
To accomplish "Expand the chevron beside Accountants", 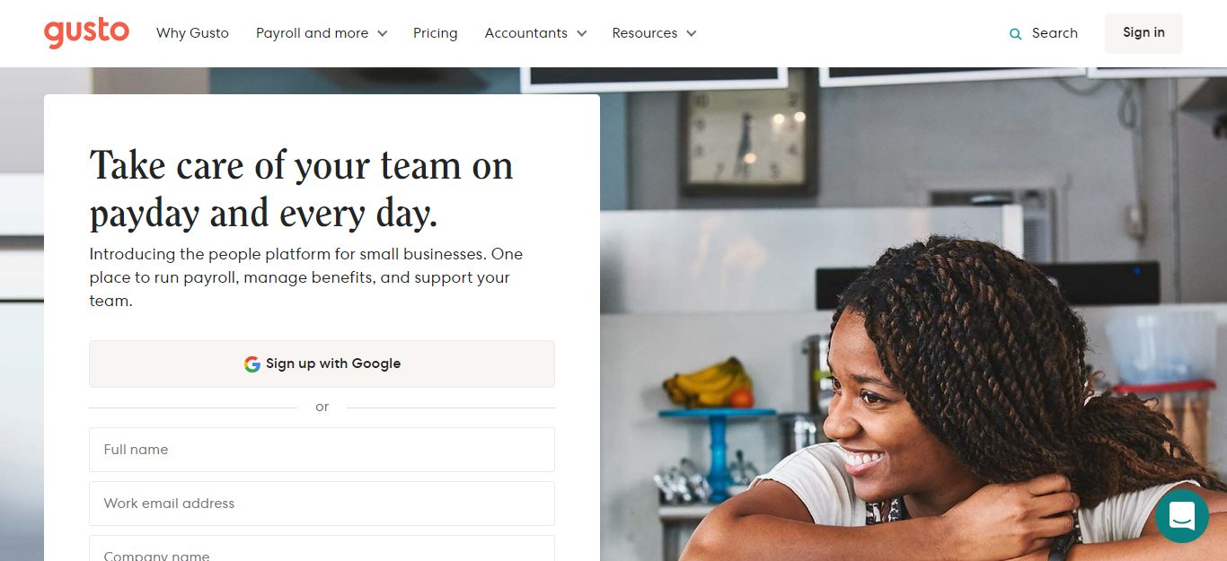I will tap(581, 34).
